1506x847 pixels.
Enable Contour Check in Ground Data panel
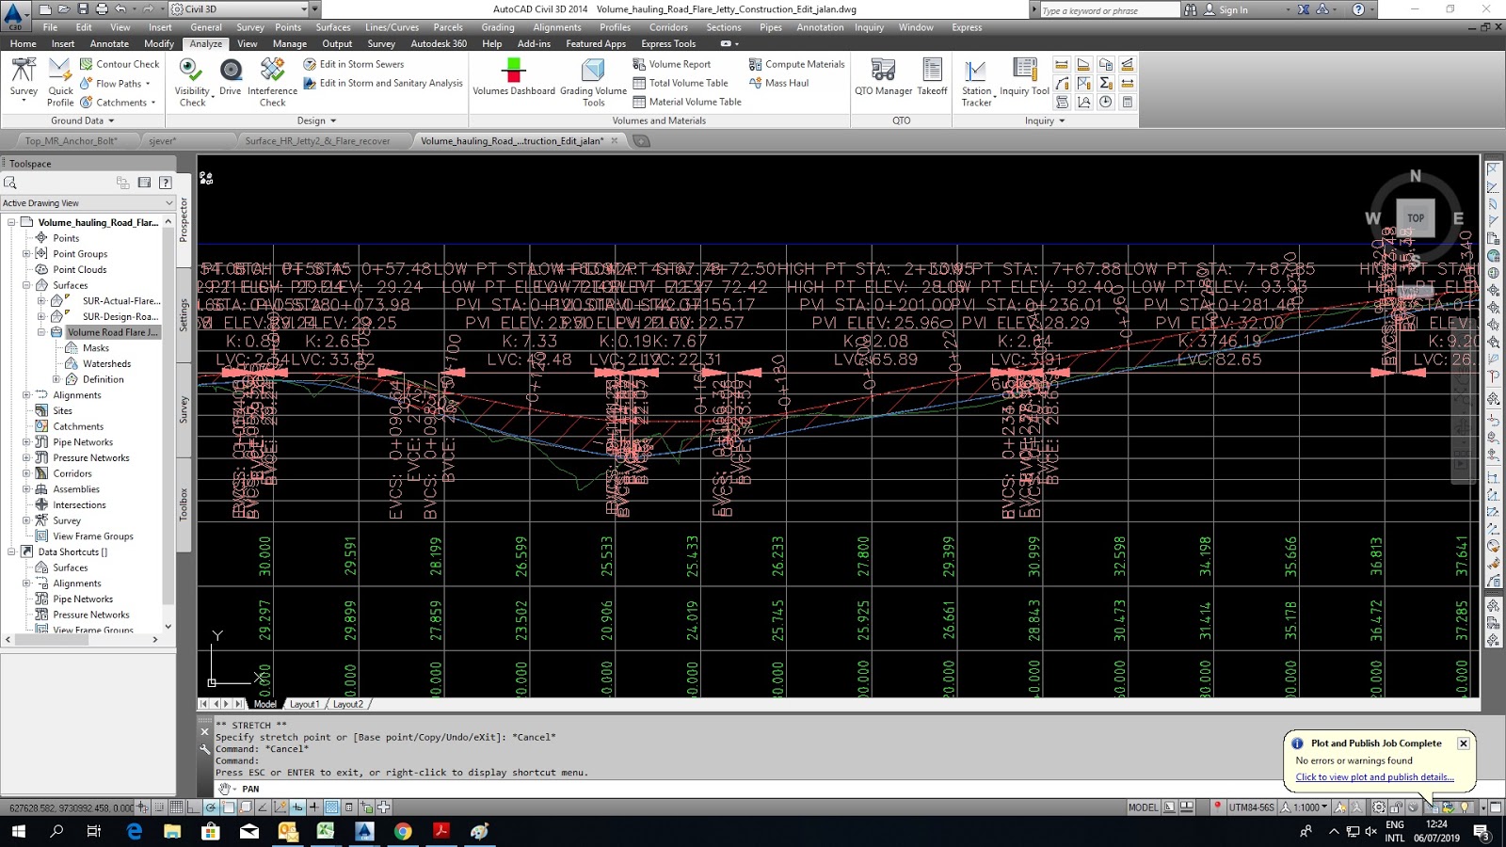120,63
